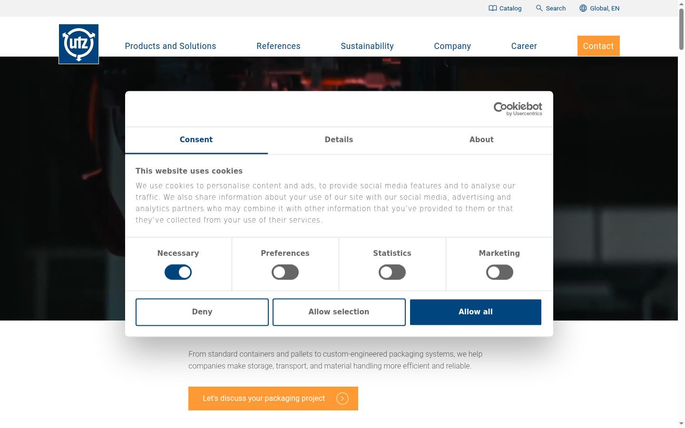Image resolution: width=685 pixels, height=428 pixels.
Task: Open the References menu item
Action: [278, 46]
